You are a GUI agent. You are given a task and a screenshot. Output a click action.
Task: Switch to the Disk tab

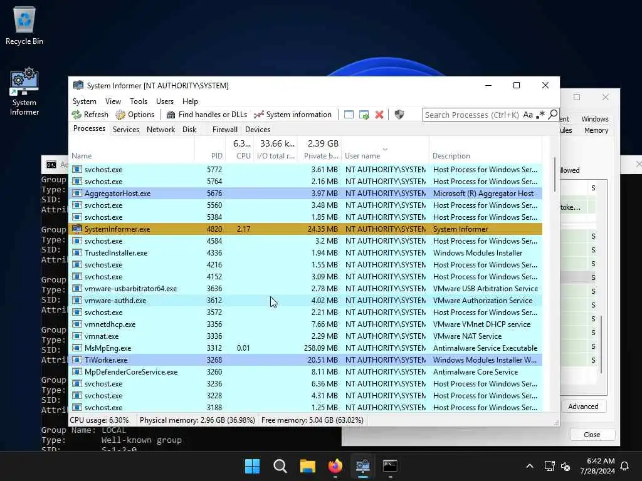tap(189, 129)
